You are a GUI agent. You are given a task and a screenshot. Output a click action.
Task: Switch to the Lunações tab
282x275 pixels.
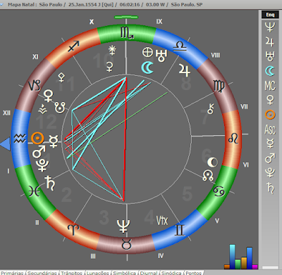click(97, 273)
